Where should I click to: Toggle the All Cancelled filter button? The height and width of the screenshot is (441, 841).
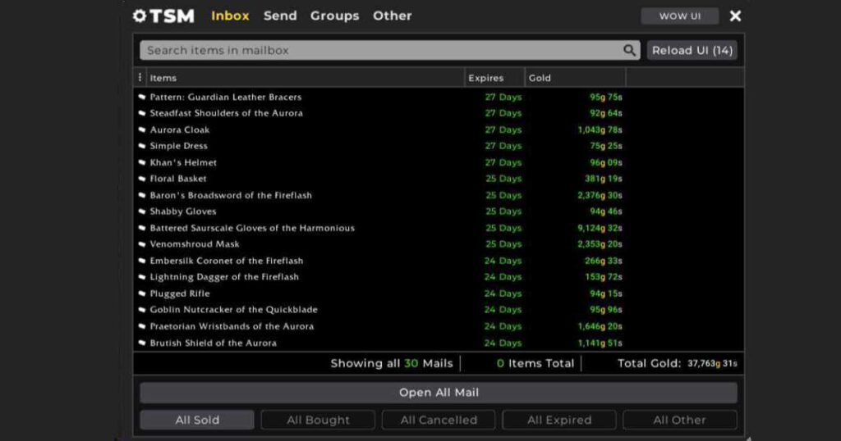tap(439, 420)
